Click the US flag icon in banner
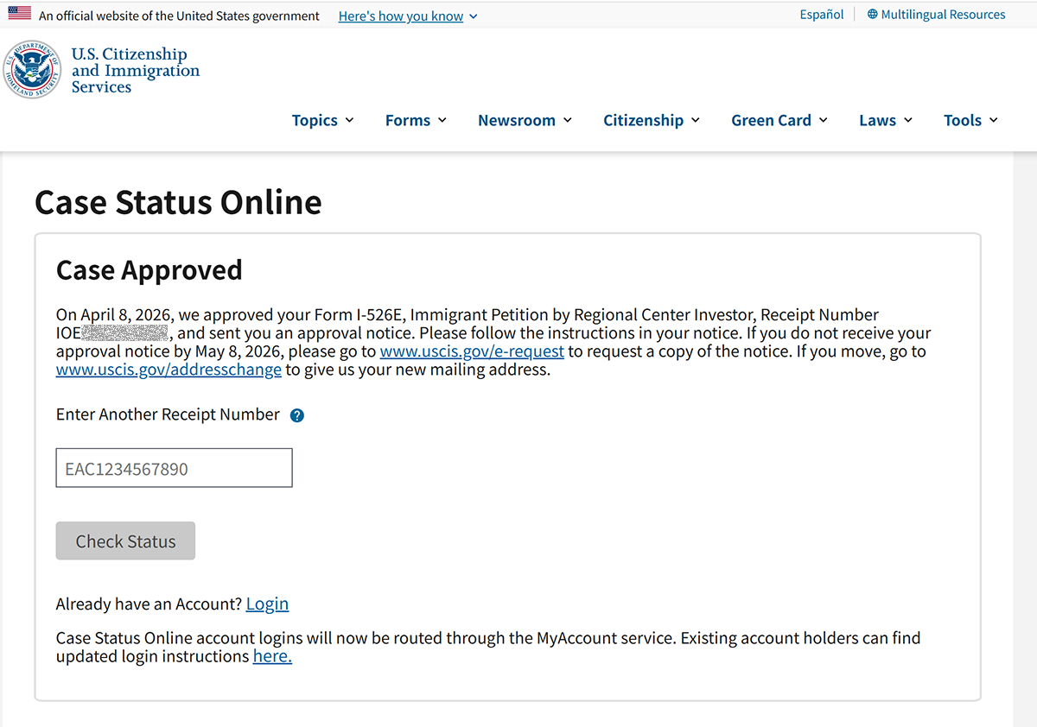 pyautogui.click(x=20, y=13)
